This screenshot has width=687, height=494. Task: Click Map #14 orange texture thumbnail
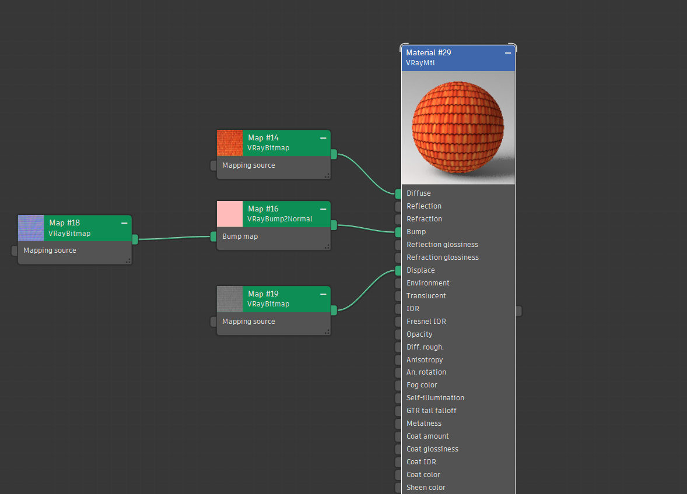[230, 143]
